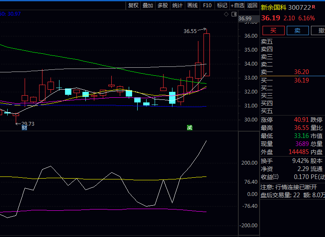The height and width of the screenshot is (237, 325).
Task: Toggle the side panel layout icon
Action: pyautogui.click(x=234, y=14)
